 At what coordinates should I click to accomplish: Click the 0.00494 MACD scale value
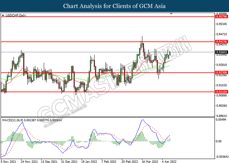click(221, 120)
